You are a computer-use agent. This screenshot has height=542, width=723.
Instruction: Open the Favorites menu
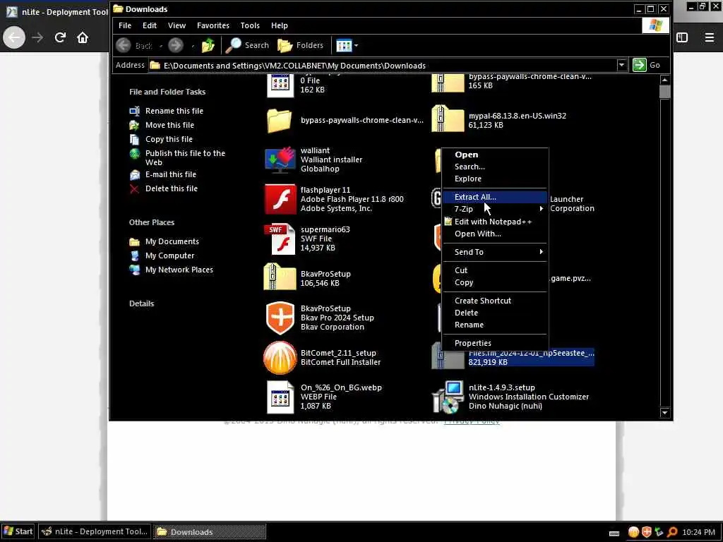point(213,25)
